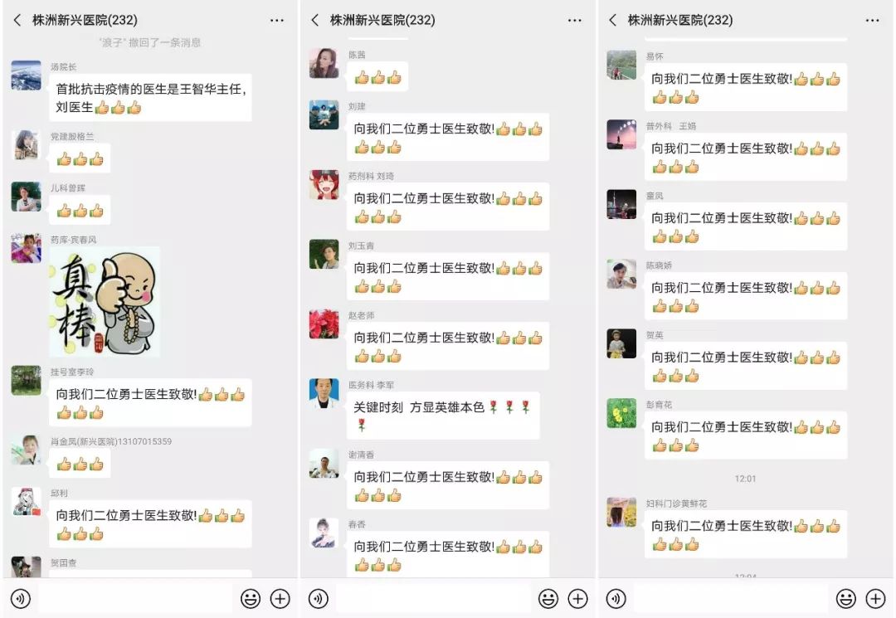
Task: Tap the plus attachment icon in the right panel
Action: (x=875, y=599)
